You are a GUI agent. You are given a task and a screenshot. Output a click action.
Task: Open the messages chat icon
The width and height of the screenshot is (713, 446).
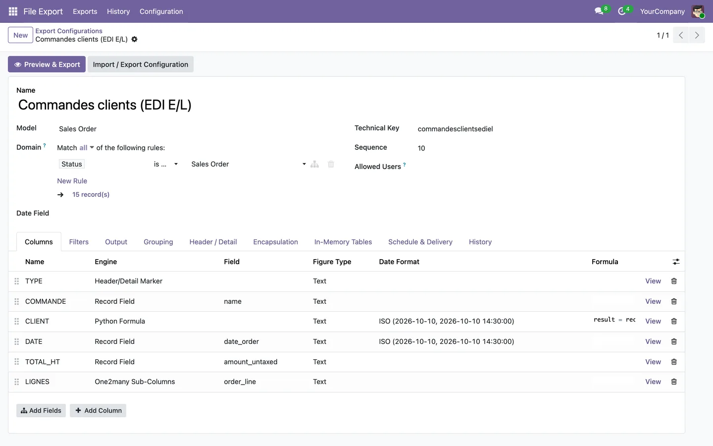[599, 11]
